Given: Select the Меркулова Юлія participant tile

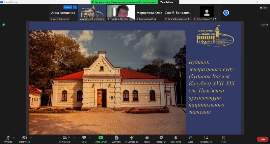Looking at the screenshot, I should click(149, 13).
